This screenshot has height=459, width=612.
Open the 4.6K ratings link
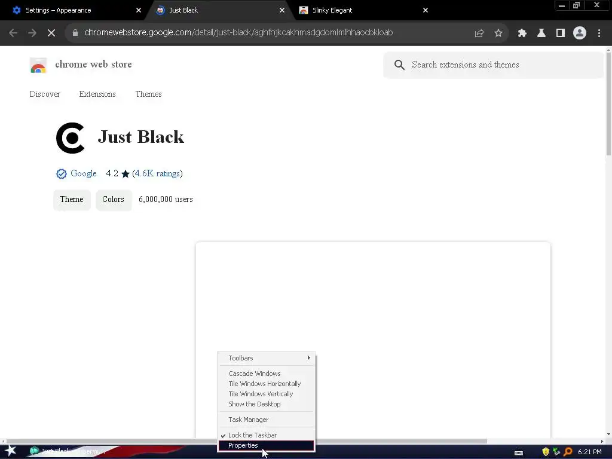pos(157,173)
